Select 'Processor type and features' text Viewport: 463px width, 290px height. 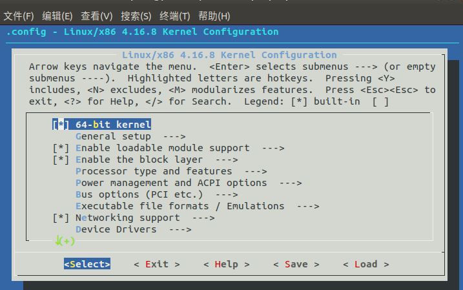click(x=154, y=171)
